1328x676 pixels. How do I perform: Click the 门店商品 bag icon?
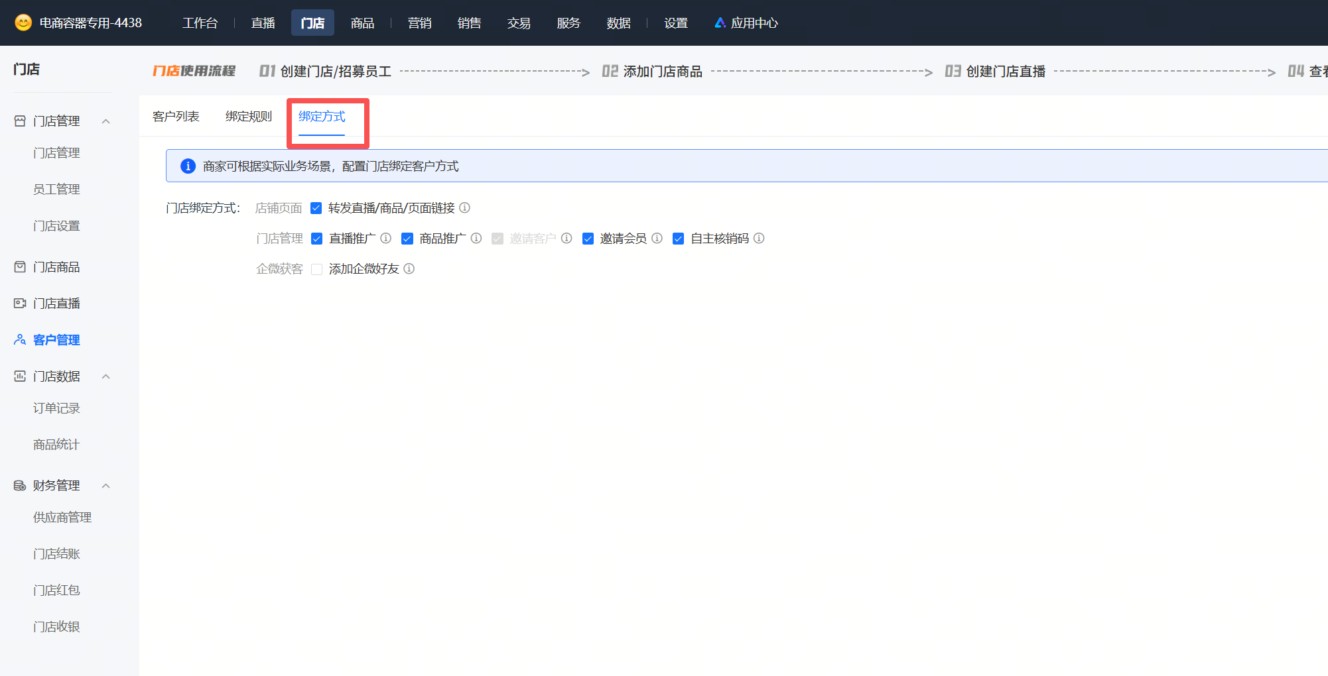20,267
